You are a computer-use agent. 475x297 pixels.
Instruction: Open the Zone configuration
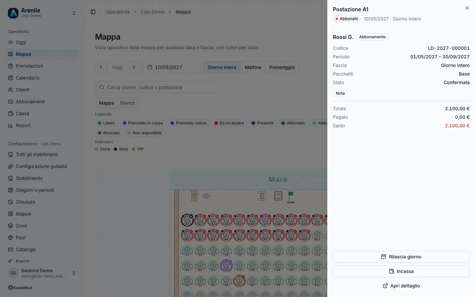[x=42, y=226]
